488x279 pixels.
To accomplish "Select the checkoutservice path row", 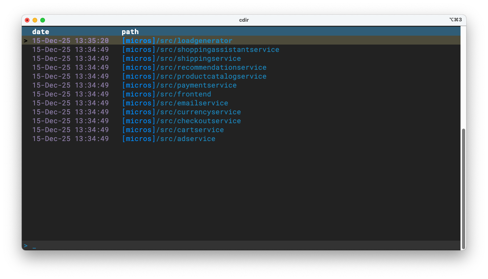I will (181, 121).
